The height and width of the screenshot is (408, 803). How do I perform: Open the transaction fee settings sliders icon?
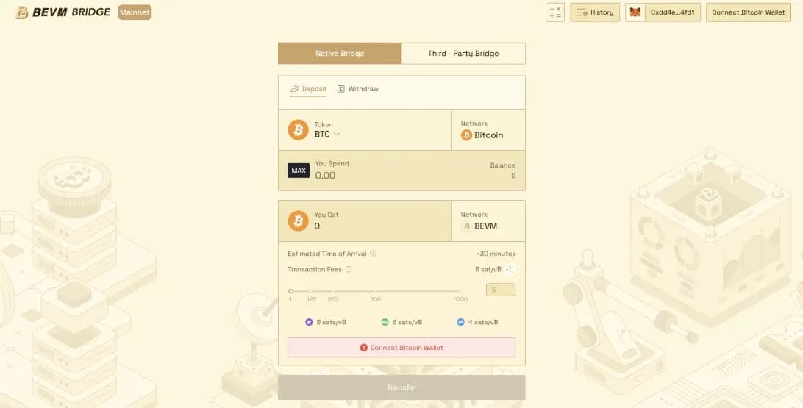(510, 269)
